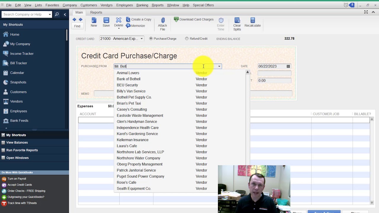Switch to the Reports tab

tap(96, 12)
